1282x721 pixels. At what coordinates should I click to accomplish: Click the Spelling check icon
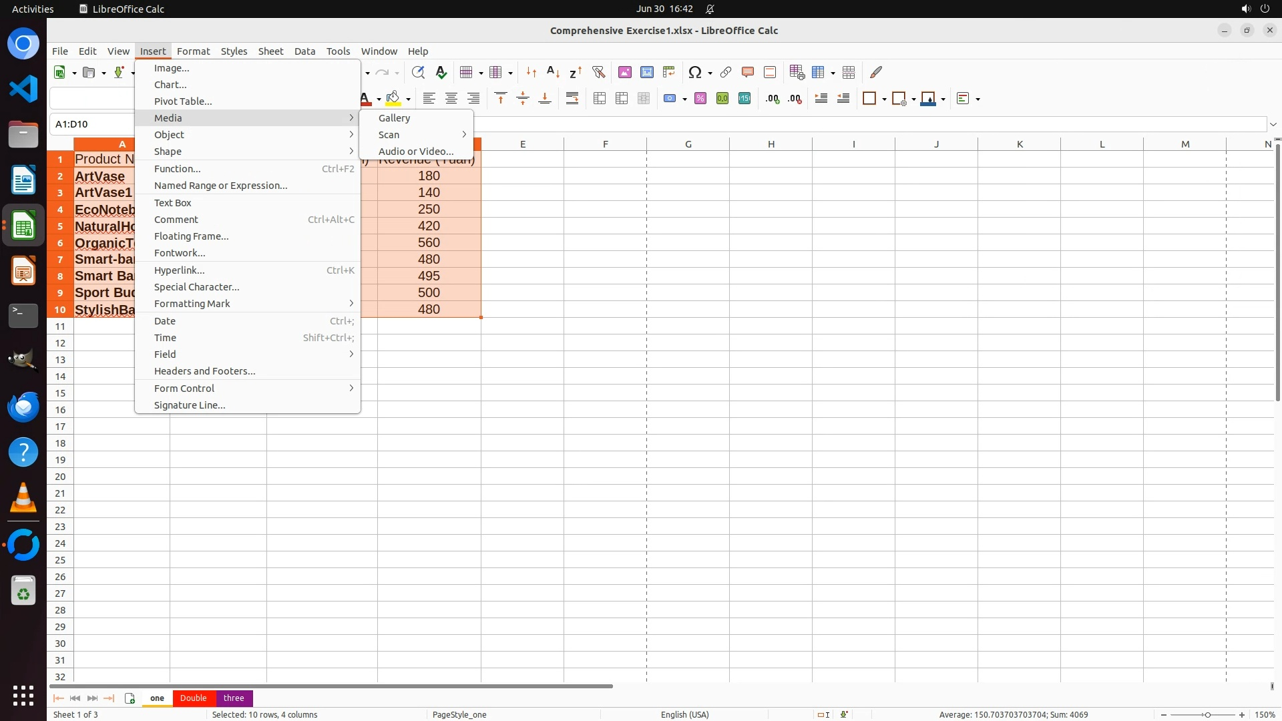[x=441, y=72]
